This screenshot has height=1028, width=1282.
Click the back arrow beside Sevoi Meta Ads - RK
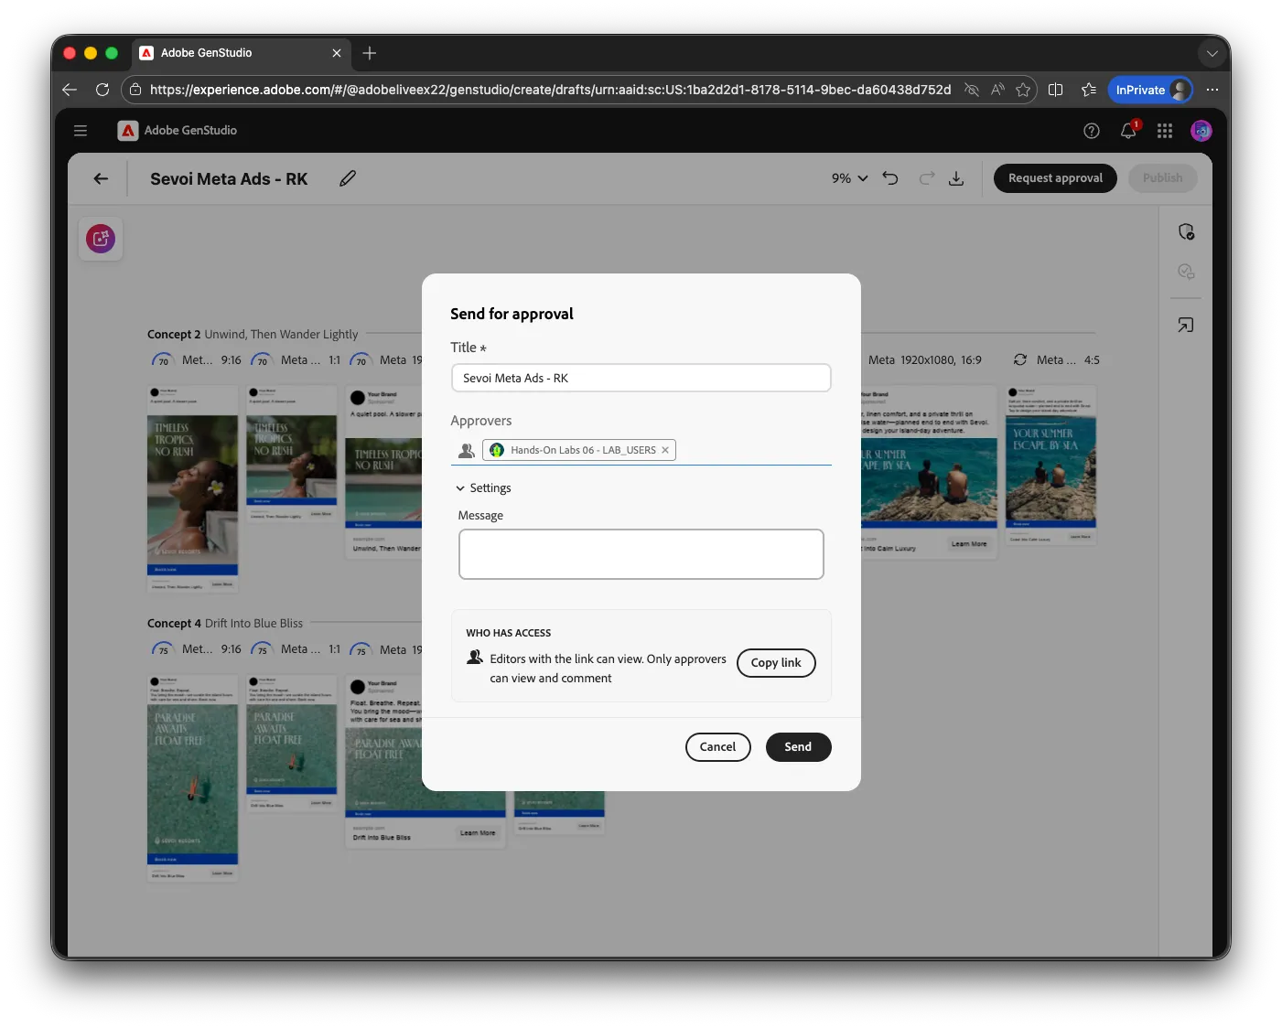101,178
